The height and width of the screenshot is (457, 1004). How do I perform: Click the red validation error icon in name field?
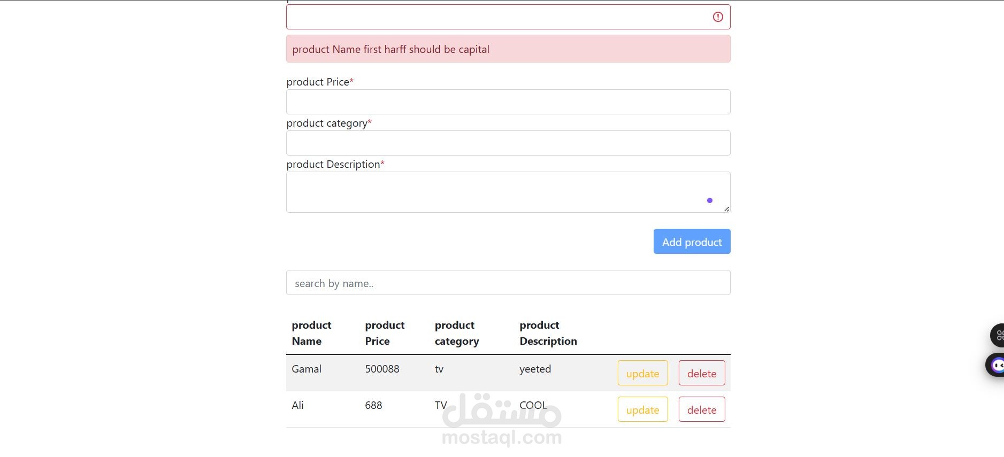[x=718, y=17]
